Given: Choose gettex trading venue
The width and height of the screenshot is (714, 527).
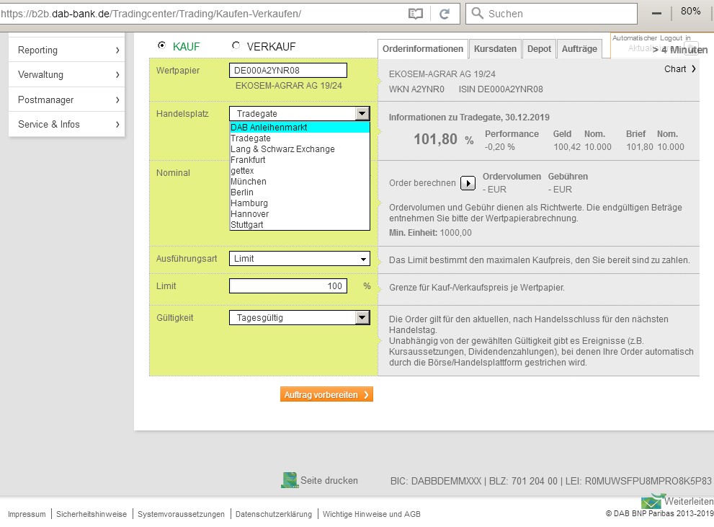Looking at the screenshot, I should tap(300, 171).
